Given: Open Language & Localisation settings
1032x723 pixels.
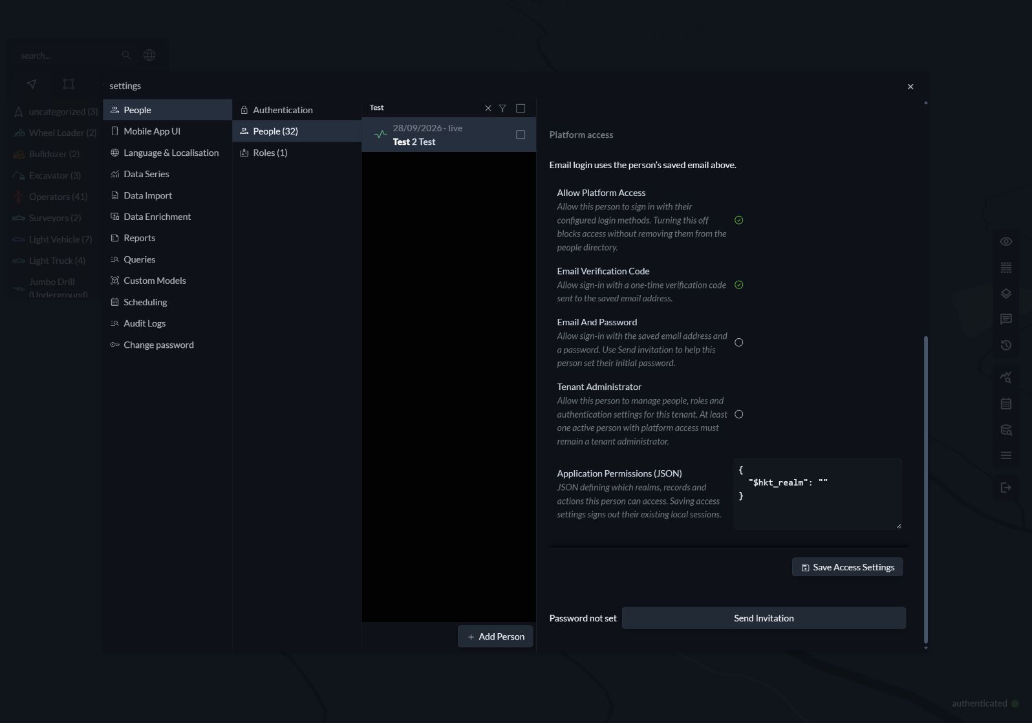Looking at the screenshot, I should (167, 153).
